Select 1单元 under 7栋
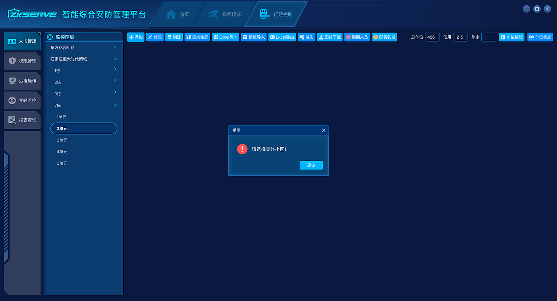 point(62,117)
